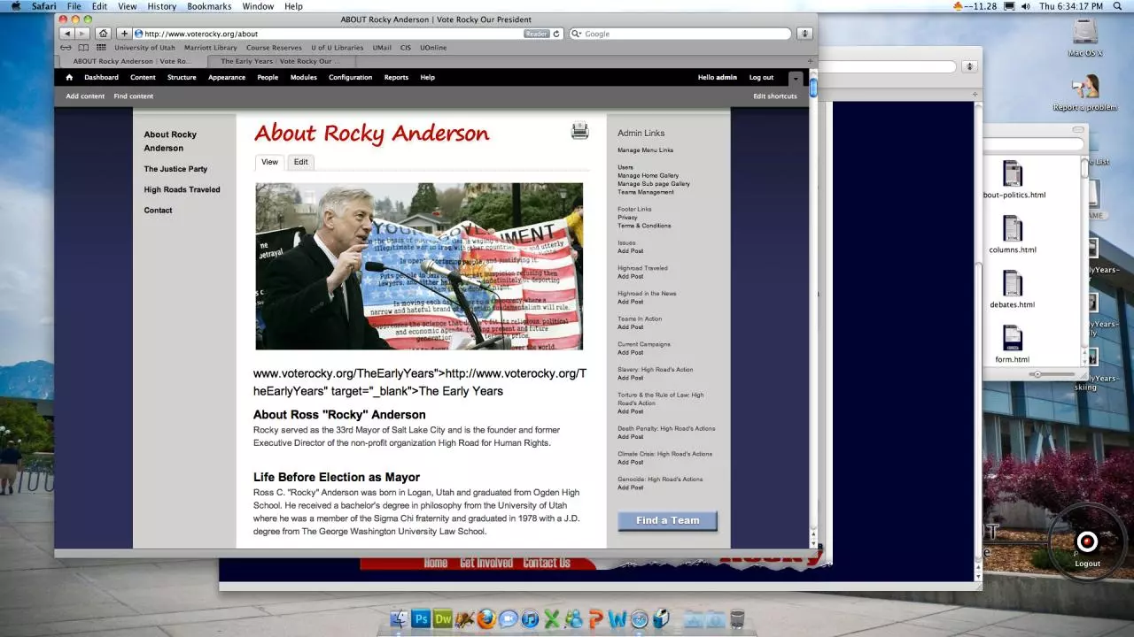1134x637 pixels.
Task: Select the Edit page tab
Action: point(301,162)
